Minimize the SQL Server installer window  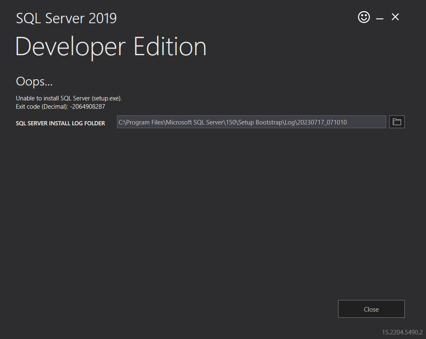(x=380, y=18)
